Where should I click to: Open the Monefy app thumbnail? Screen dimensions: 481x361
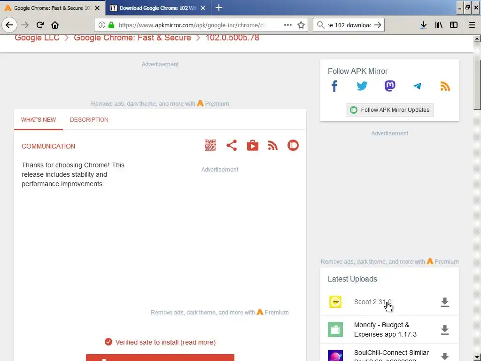click(x=335, y=330)
